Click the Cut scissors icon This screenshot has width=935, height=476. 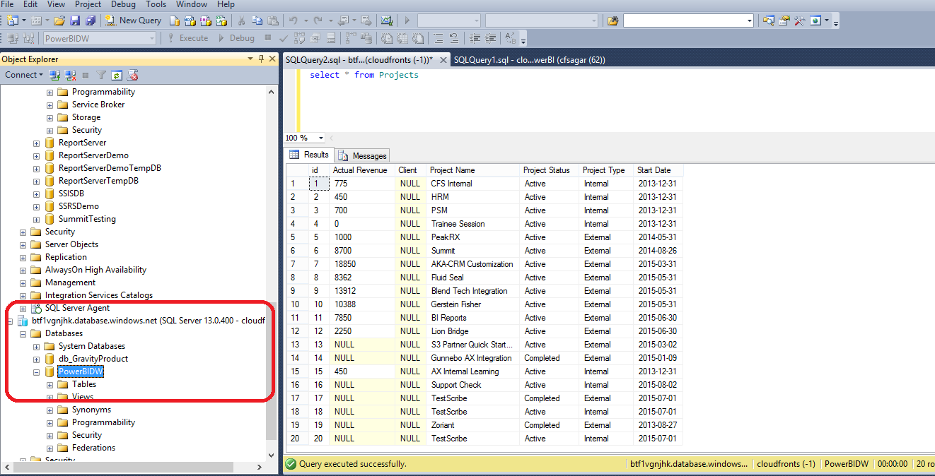click(242, 20)
